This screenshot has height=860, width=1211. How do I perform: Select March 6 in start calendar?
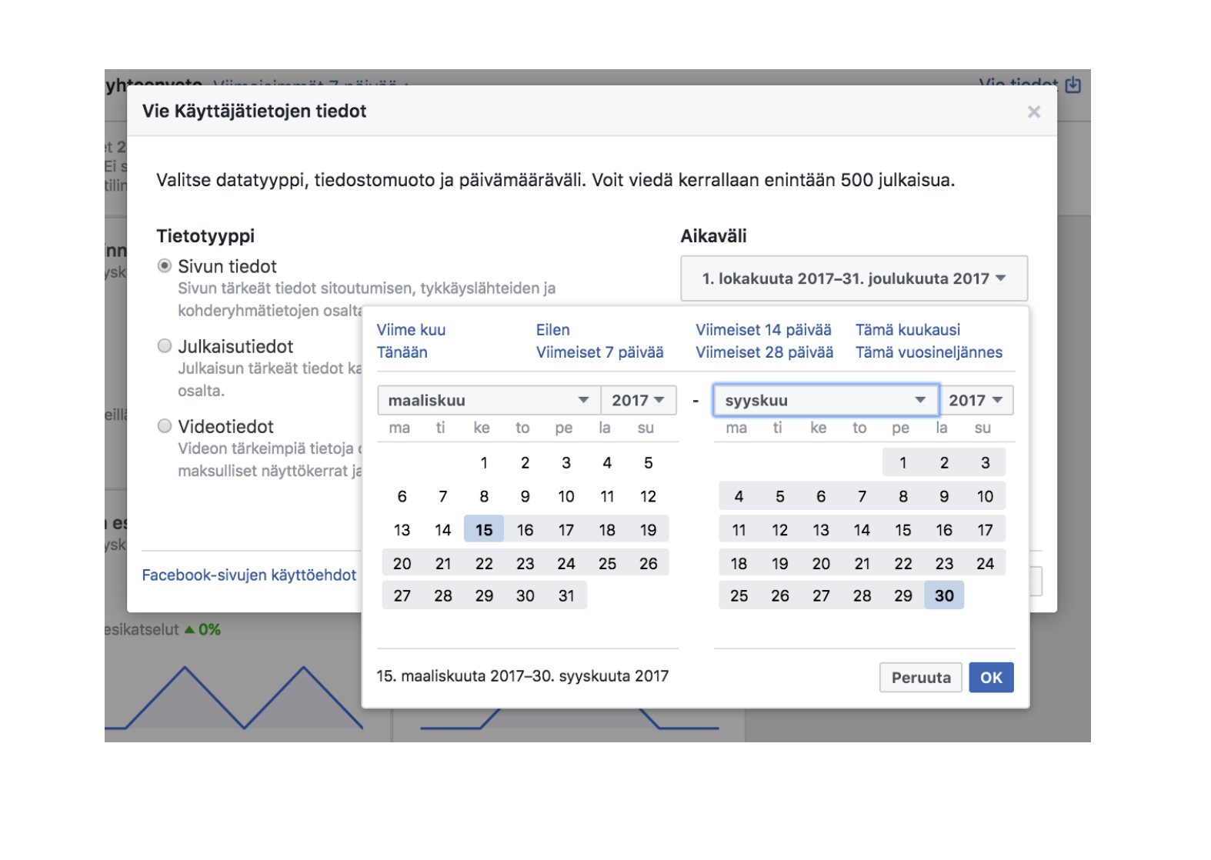(402, 497)
